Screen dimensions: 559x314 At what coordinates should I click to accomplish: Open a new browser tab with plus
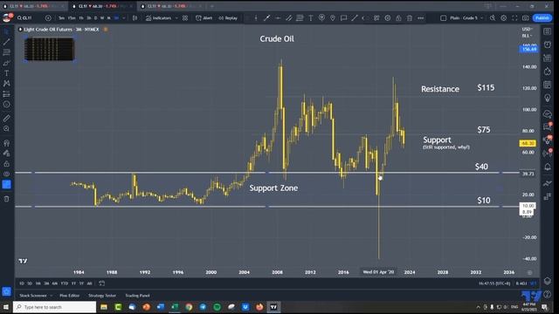click(212, 6)
